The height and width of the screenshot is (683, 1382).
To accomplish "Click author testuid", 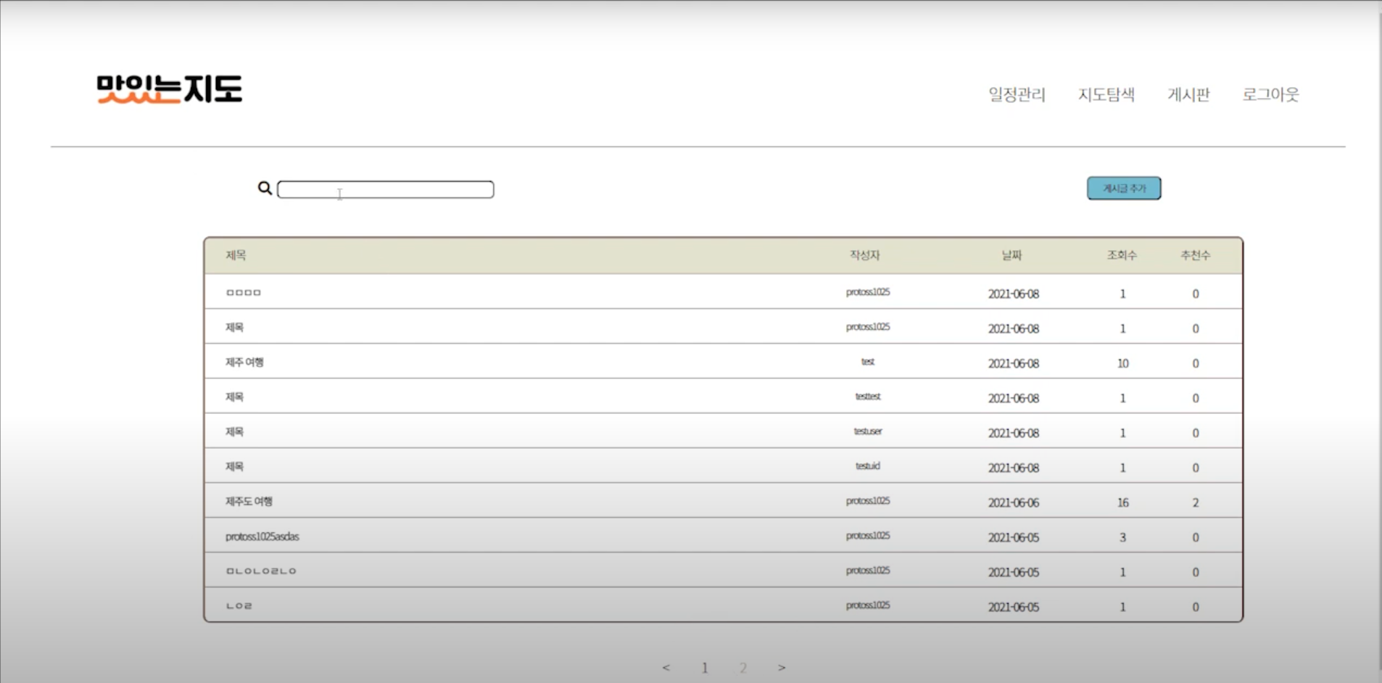I will pyautogui.click(x=868, y=466).
